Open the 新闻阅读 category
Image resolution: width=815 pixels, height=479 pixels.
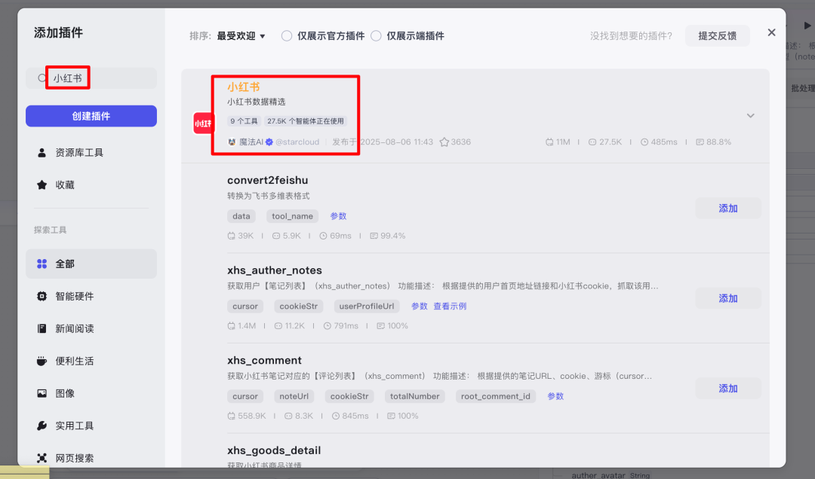[x=91, y=328]
